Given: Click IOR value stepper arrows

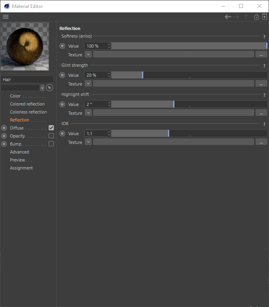Looking at the screenshot, I should point(109,134).
